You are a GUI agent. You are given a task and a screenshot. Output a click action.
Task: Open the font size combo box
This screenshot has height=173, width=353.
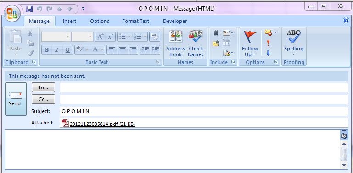click(82, 37)
